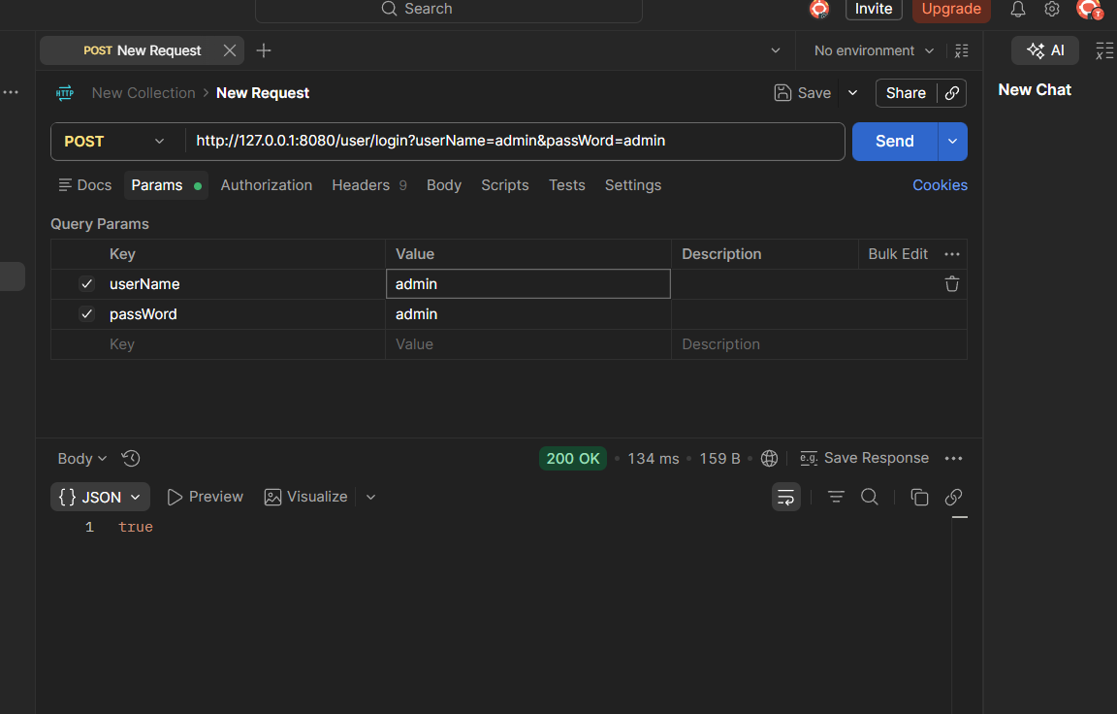Open the user avatar profile menu
The width and height of the screenshot is (1117, 714).
tap(1089, 10)
